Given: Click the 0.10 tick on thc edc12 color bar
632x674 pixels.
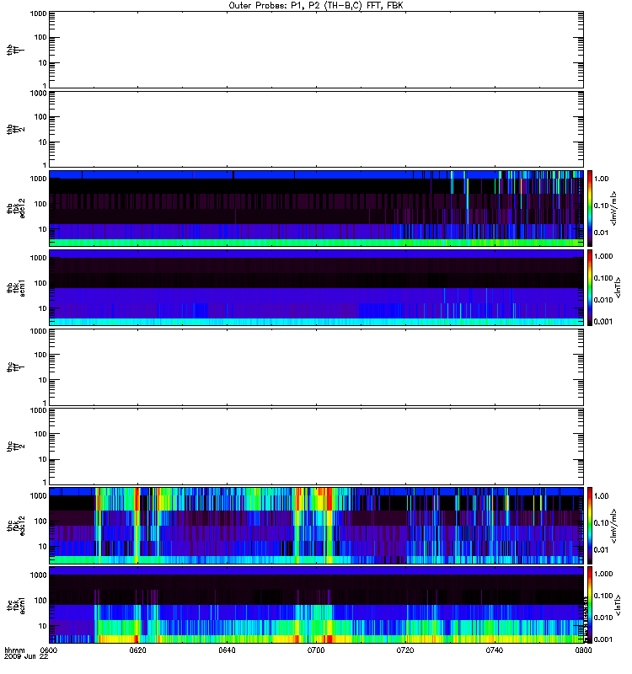Looking at the screenshot, I should [601, 522].
